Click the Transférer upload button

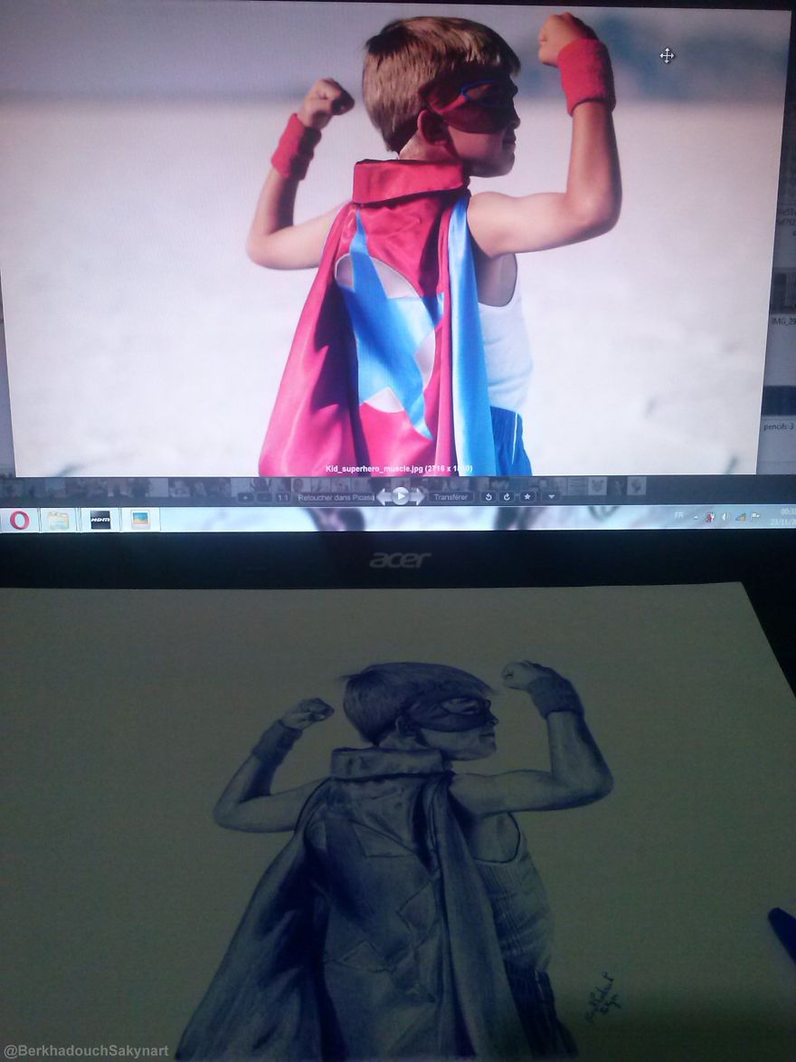[x=452, y=496]
